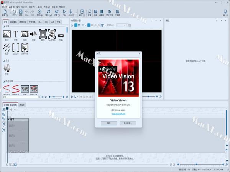Click the toolbox zoom-in plus button
The width and height of the screenshot is (230, 172).
(64, 97)
